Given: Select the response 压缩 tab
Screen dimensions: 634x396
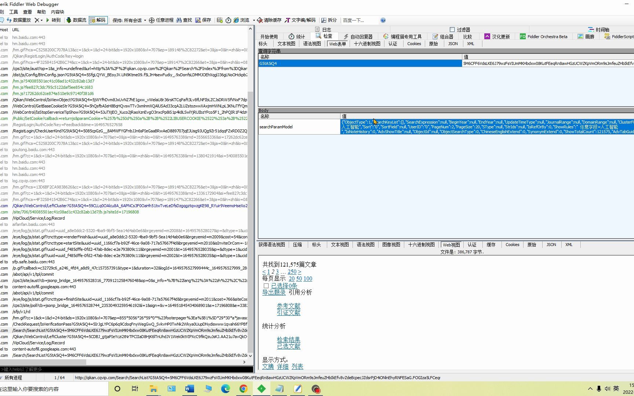Looking at the screenshot, I should click(x=298, y=245).
